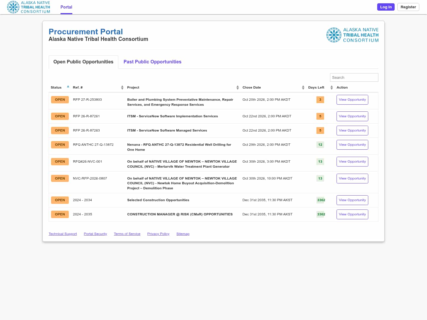Open the Terms of Service link
Screen dimensions: 427x320
127,234
